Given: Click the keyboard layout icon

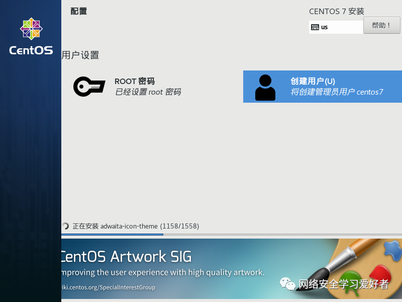Looking at the screenshot, I should (315, 27).
